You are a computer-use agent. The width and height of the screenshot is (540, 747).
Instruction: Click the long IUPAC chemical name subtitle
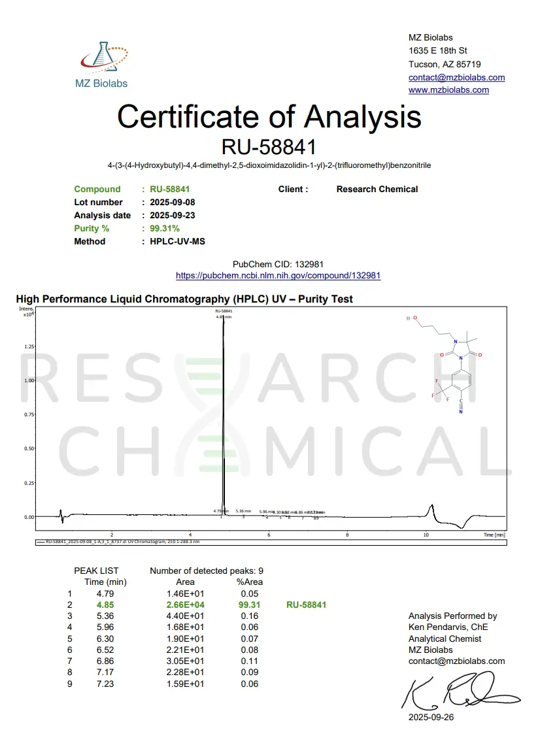point(269,165)
